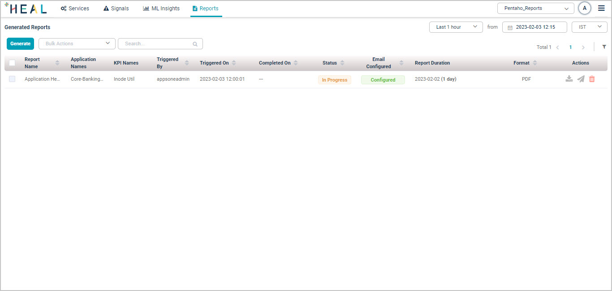Image resolution: width=612 pixels, height=291 pixels.
Task: Click the send email paper-plane icon
Action: (x=581, y=79)
